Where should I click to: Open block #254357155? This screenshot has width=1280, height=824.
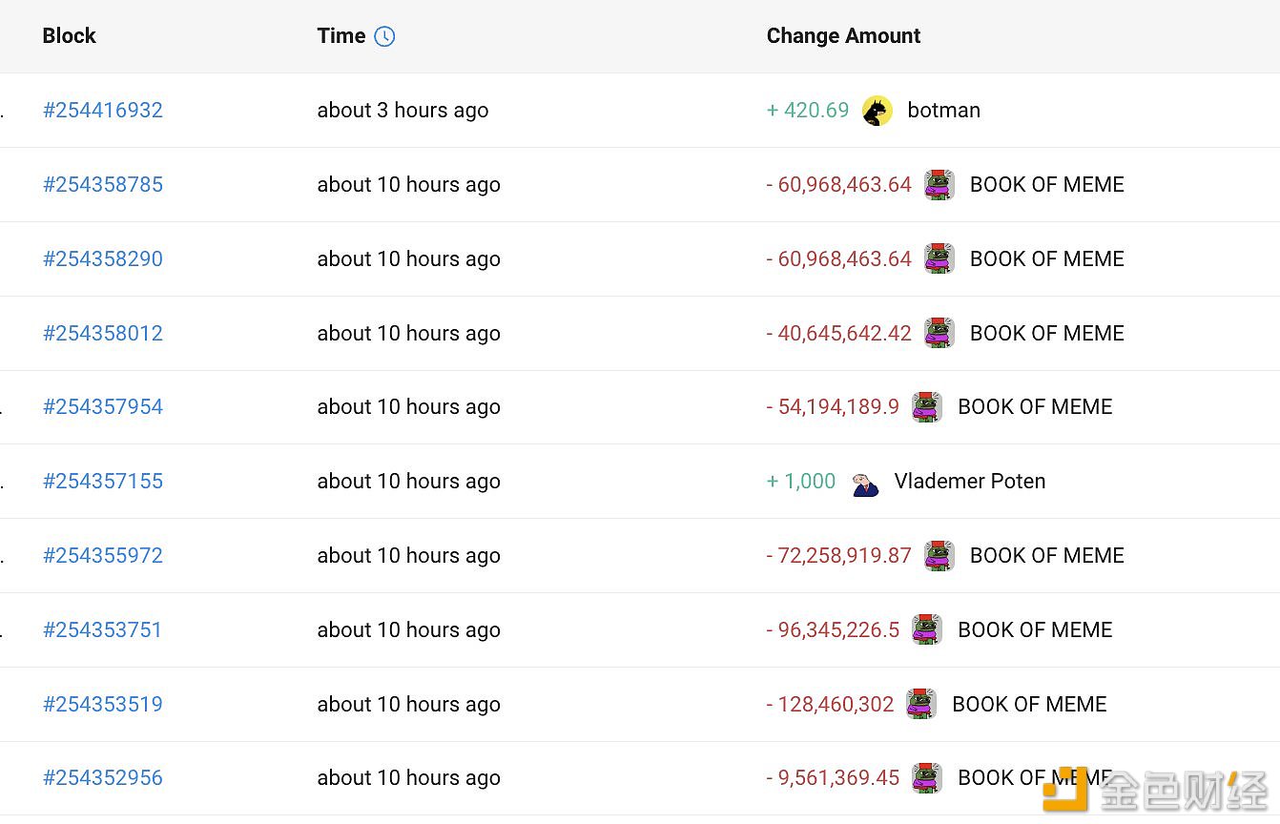tap(103, 482)
